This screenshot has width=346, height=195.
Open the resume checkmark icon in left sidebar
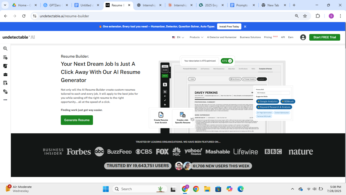[5, 57]
